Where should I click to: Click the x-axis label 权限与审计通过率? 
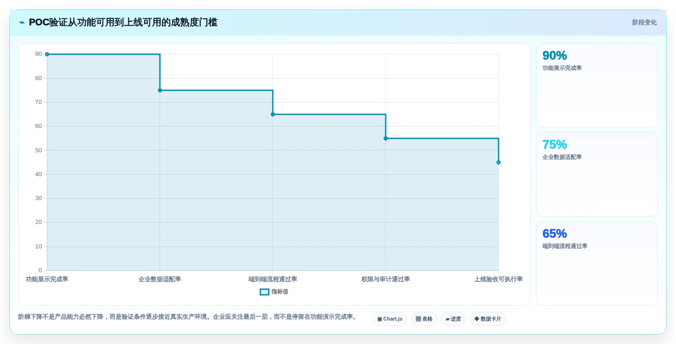pyautogui.click(x=386, y=279)
